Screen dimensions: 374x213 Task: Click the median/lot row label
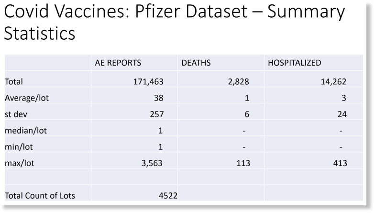(x=26, y=131)
